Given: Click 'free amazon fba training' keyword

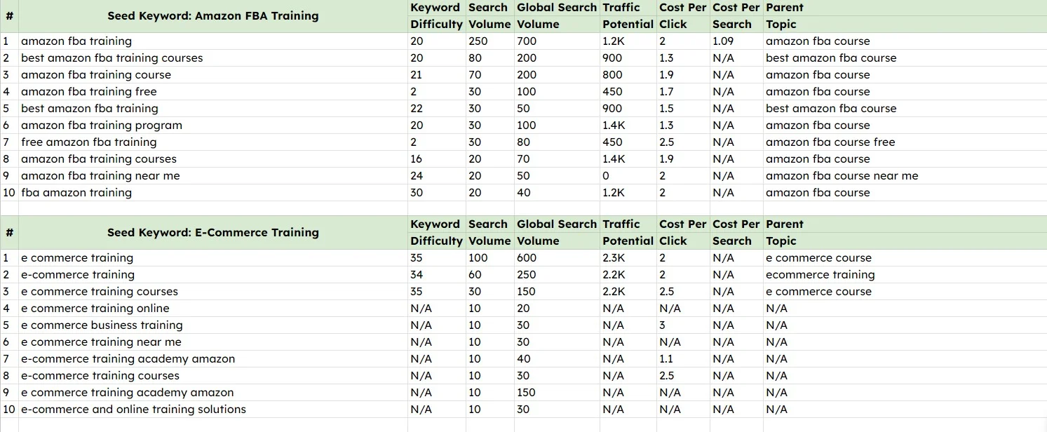Looking at the screenshot, I should [x=213, y=142].
